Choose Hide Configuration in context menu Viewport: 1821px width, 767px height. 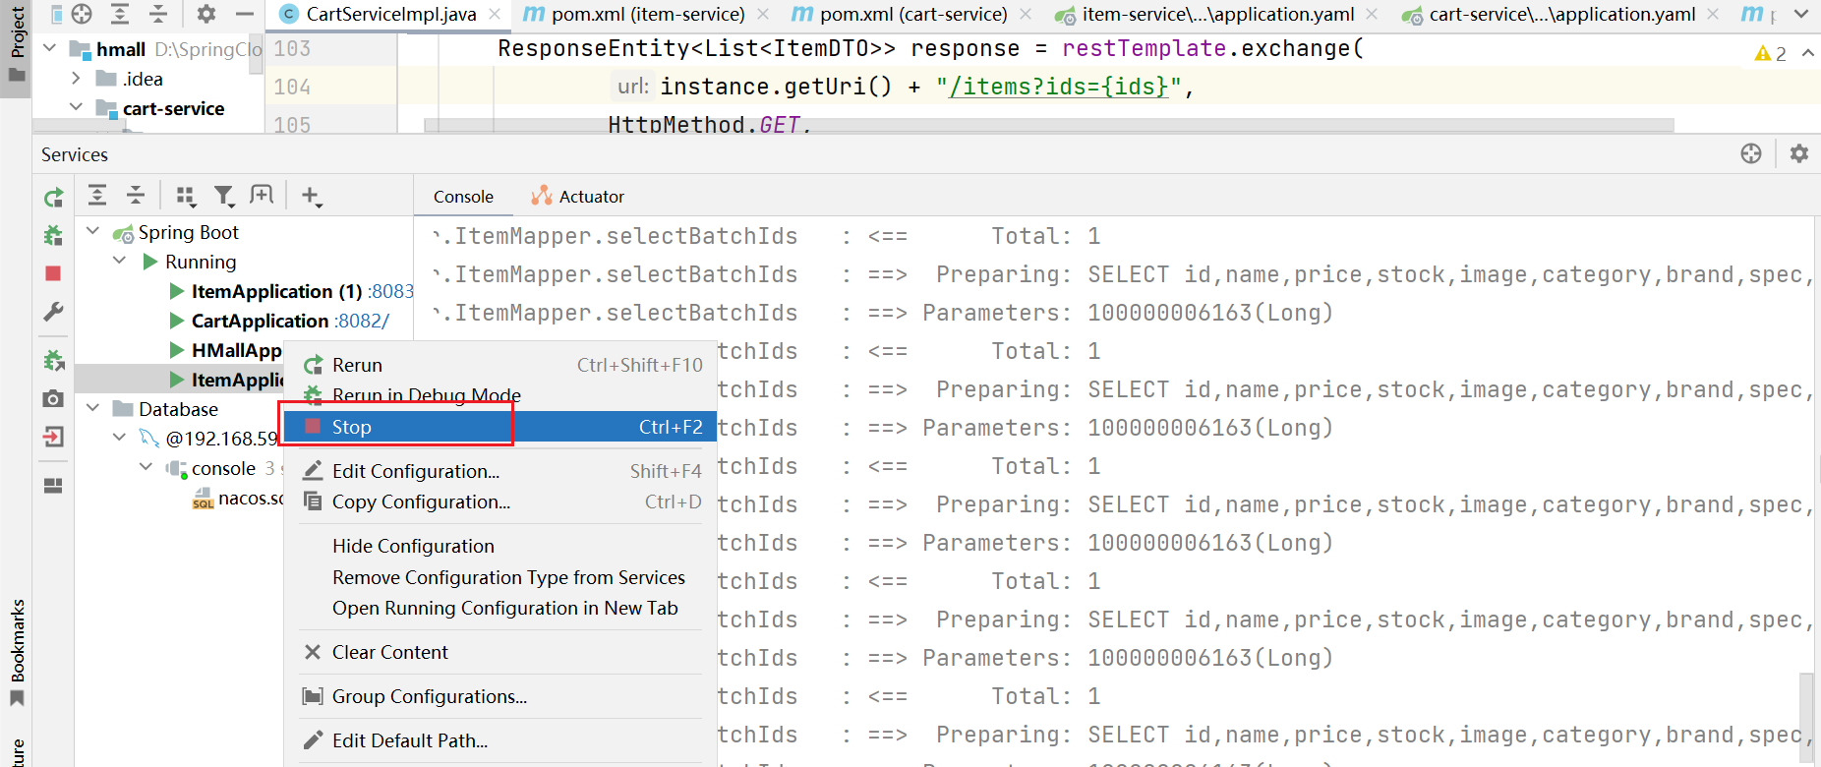[x=502, y=546]
